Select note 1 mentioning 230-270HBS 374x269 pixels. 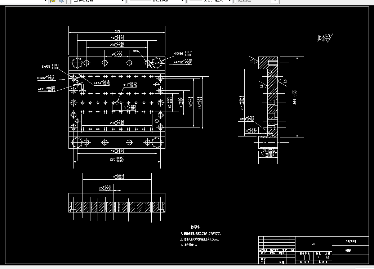tap(201, 233)
